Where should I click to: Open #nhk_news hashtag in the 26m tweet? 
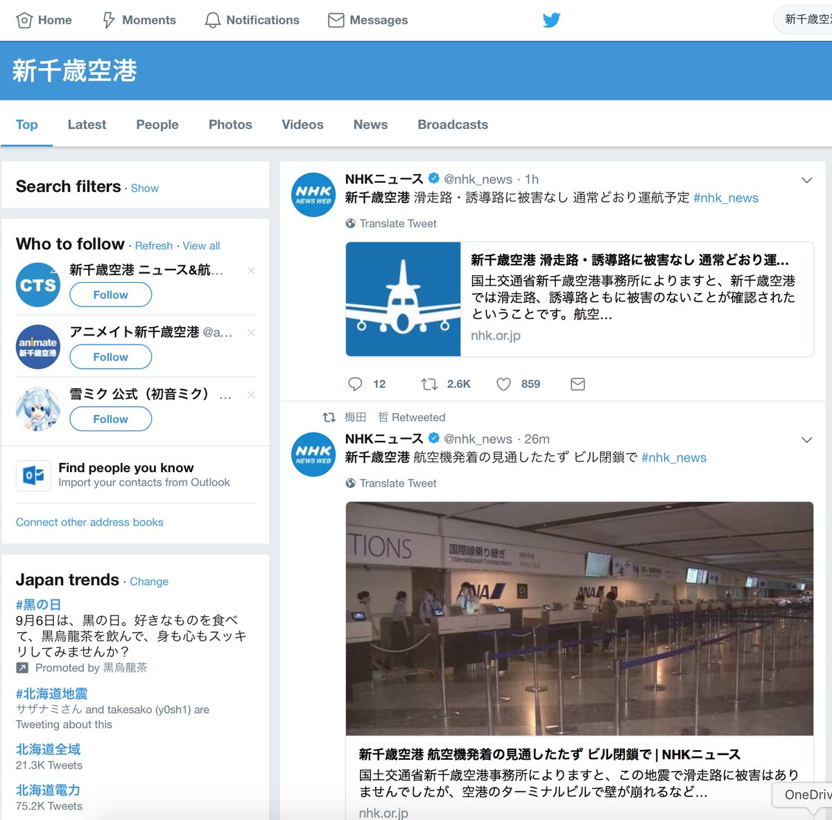point(674,458)
